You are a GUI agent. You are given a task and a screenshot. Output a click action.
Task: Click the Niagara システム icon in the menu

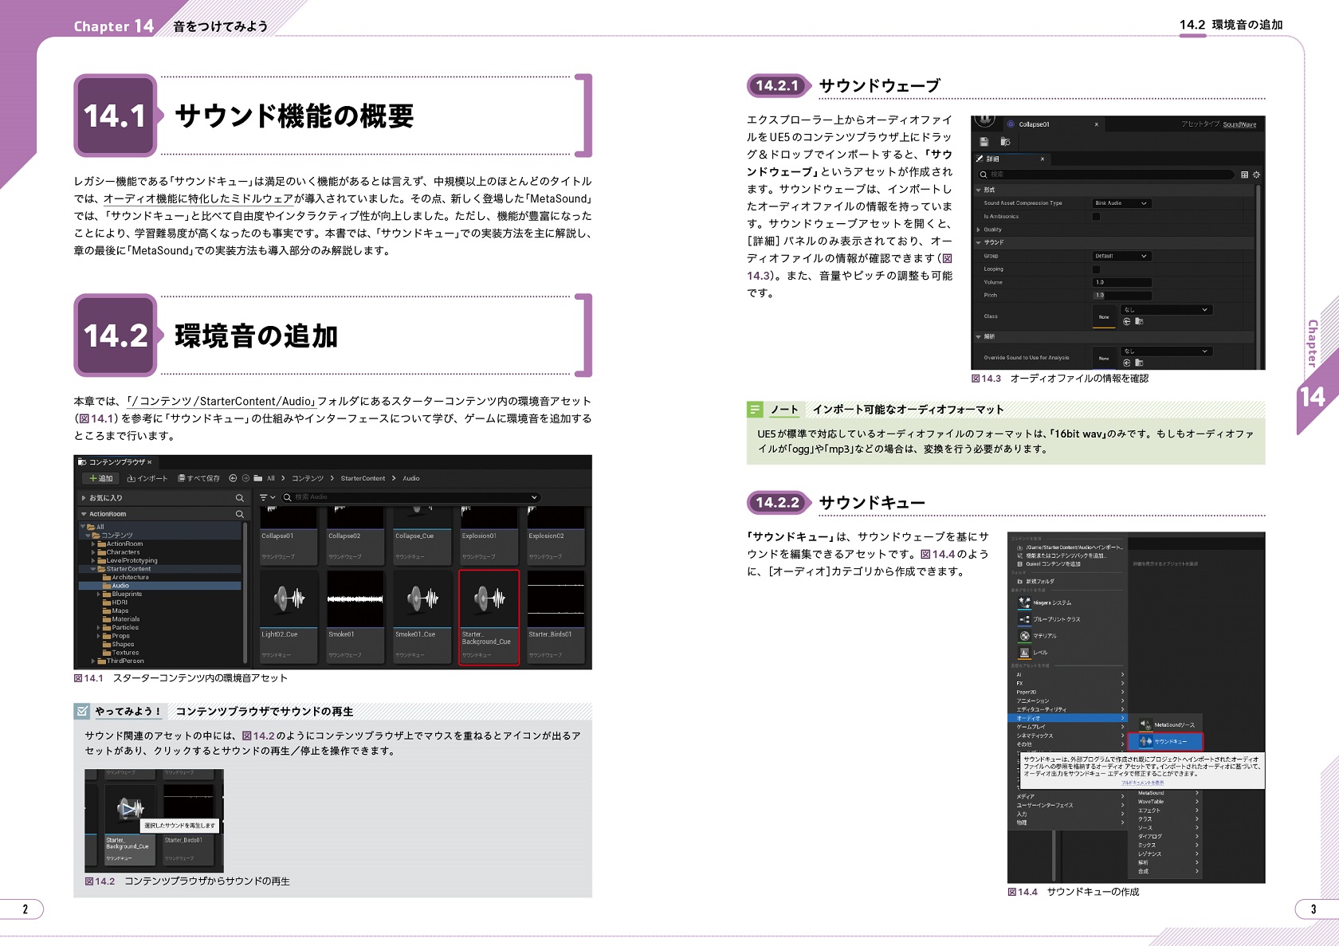(1024, 603)
